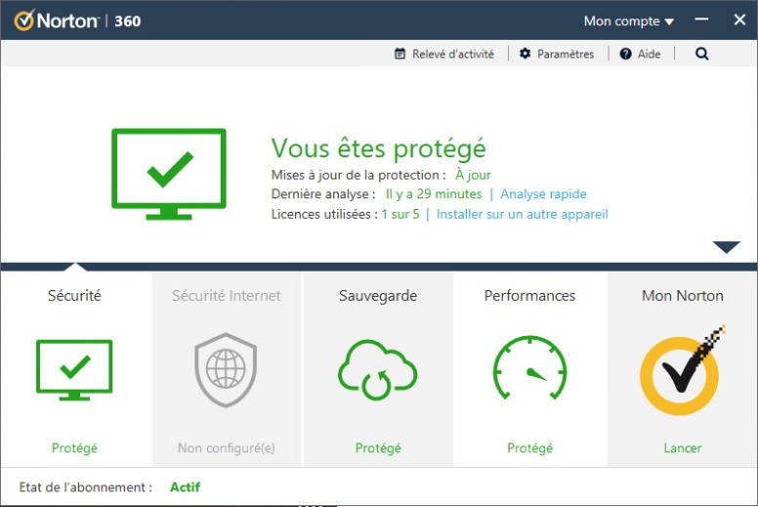Click Non configuré(e) status text
Screen dimensions: 758x507
coord(227,448)
